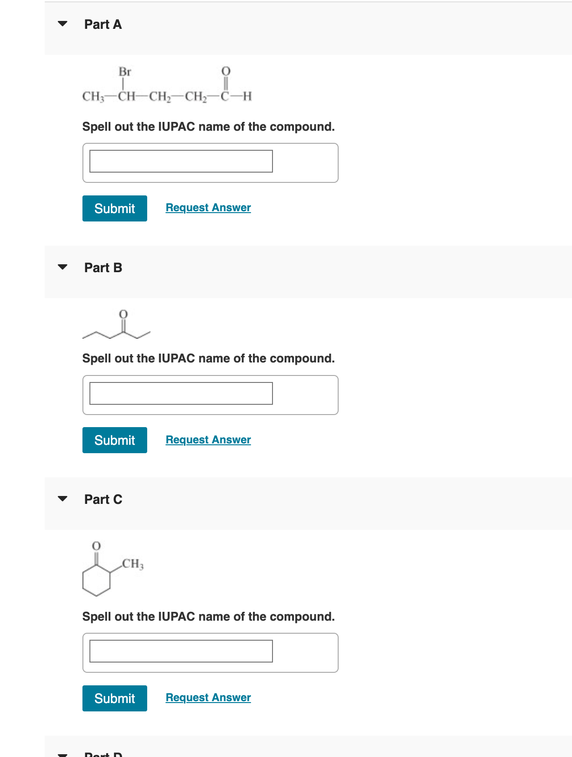Click the Part B answer input field
This screenshot has width=572, height=757.
(x=180, y=394)
